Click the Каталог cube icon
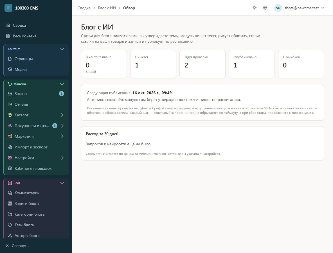 10,115
